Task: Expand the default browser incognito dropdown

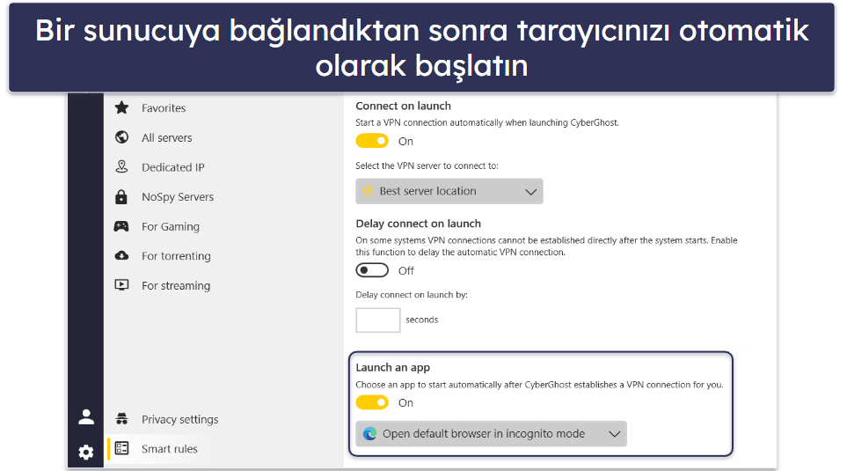Action: [491, 434]
